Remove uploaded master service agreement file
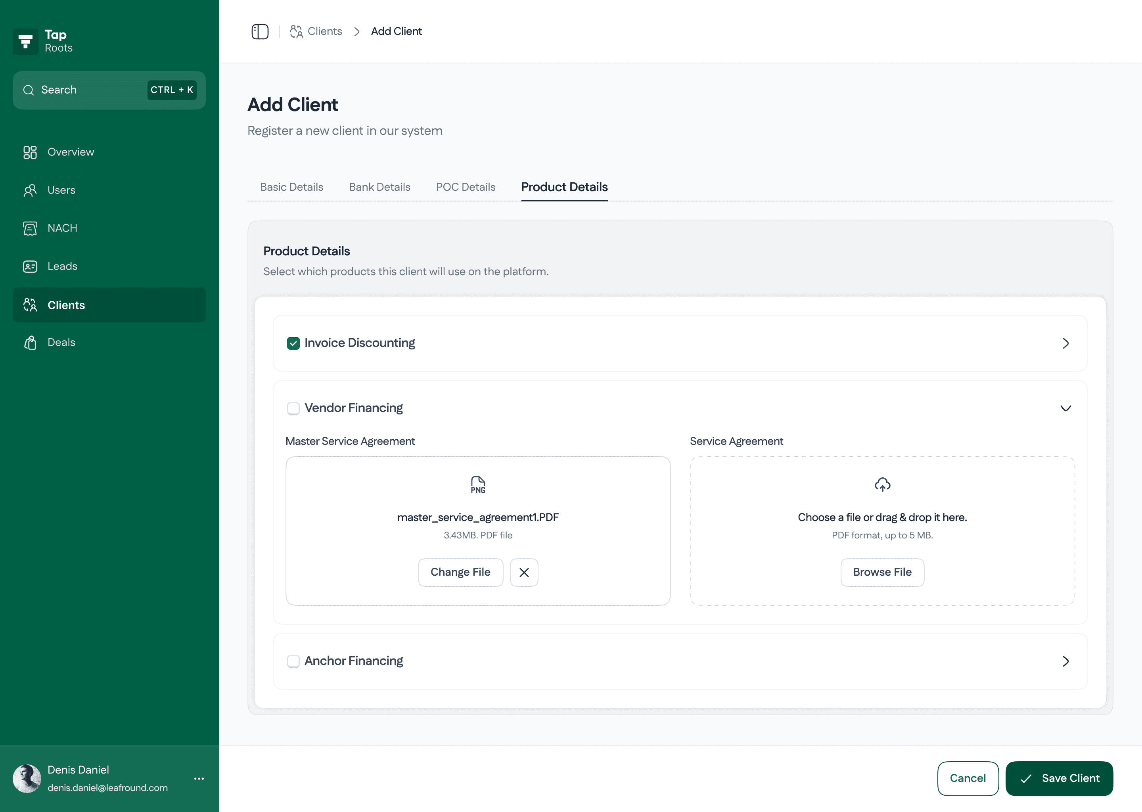 tap(523, 573)
